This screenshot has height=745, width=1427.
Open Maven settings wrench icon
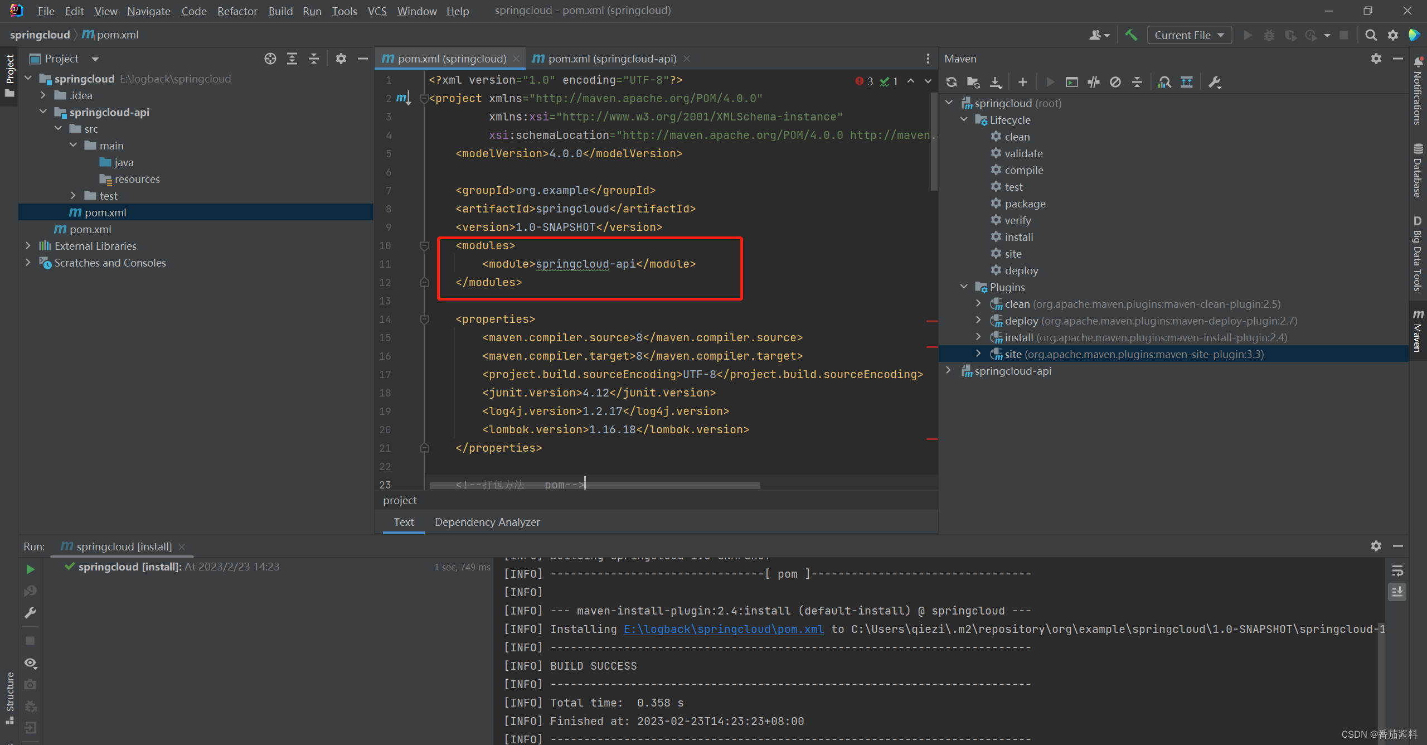coord(1214,83)
